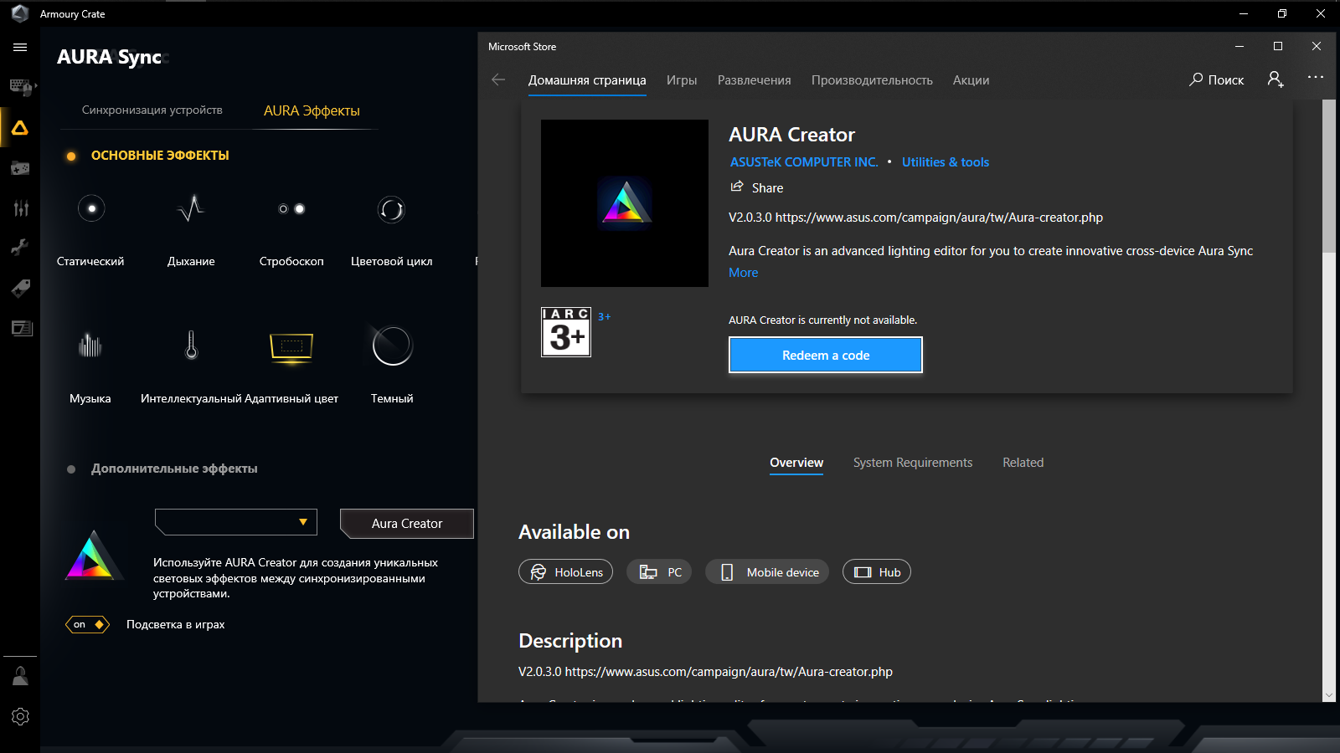Select the Breathing (Дыхание) effect icon

point(191,208)
